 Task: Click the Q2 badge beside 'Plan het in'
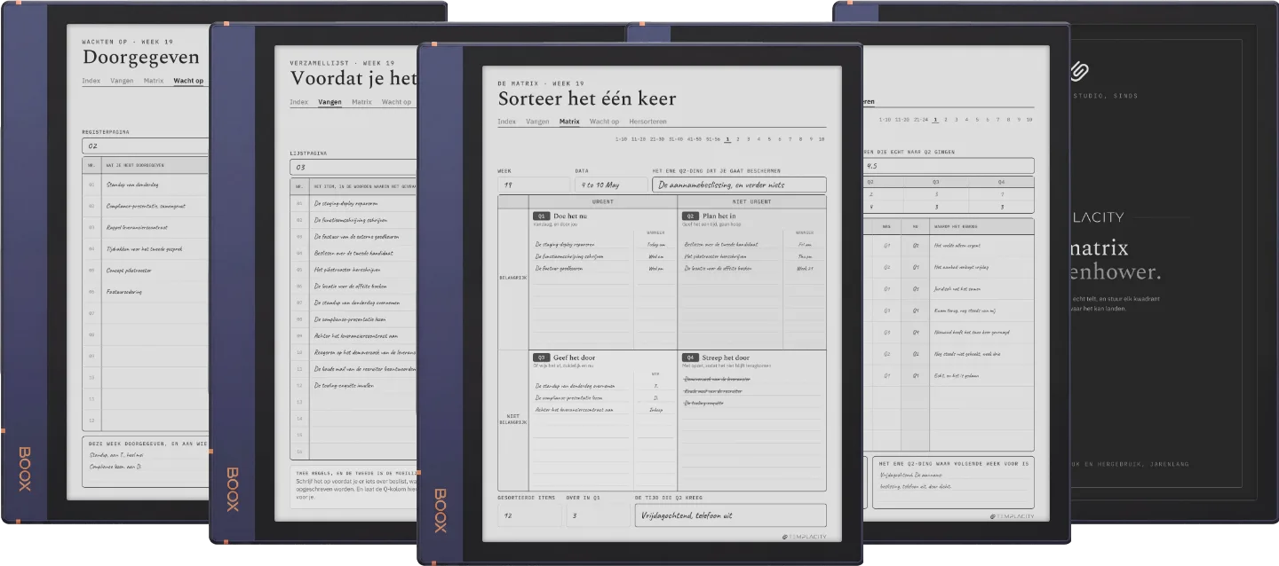pos(690,216)
